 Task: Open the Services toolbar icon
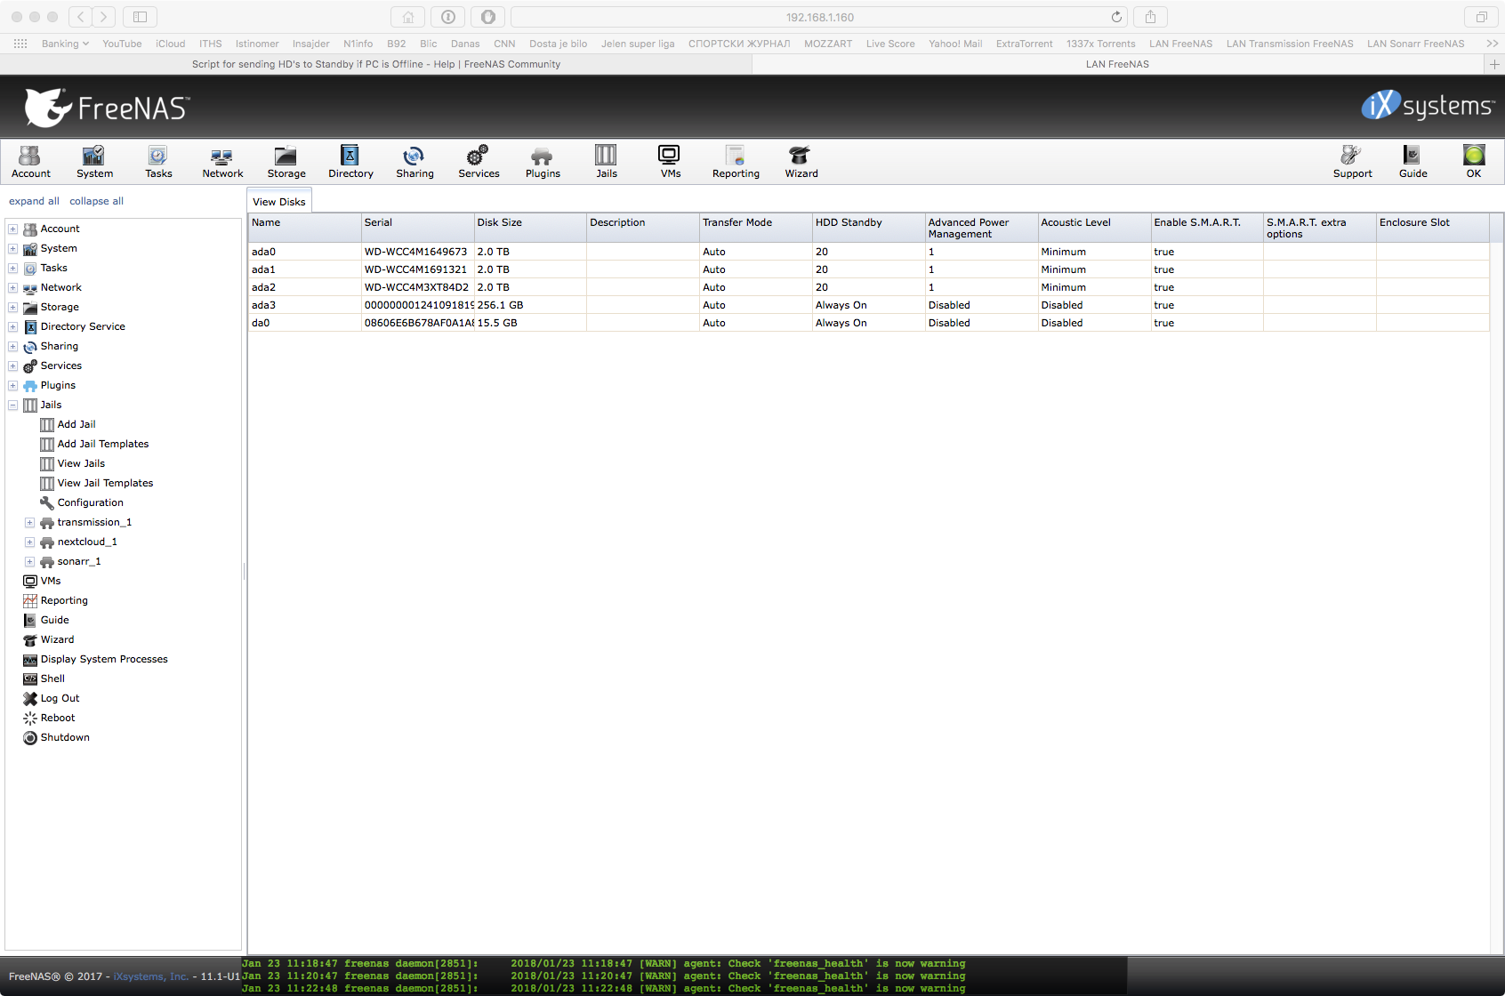pos(479,162)
